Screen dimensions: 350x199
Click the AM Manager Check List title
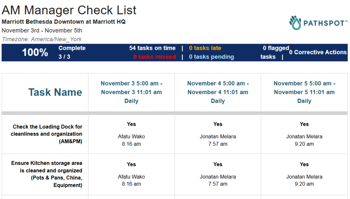(x=69, y=10)
